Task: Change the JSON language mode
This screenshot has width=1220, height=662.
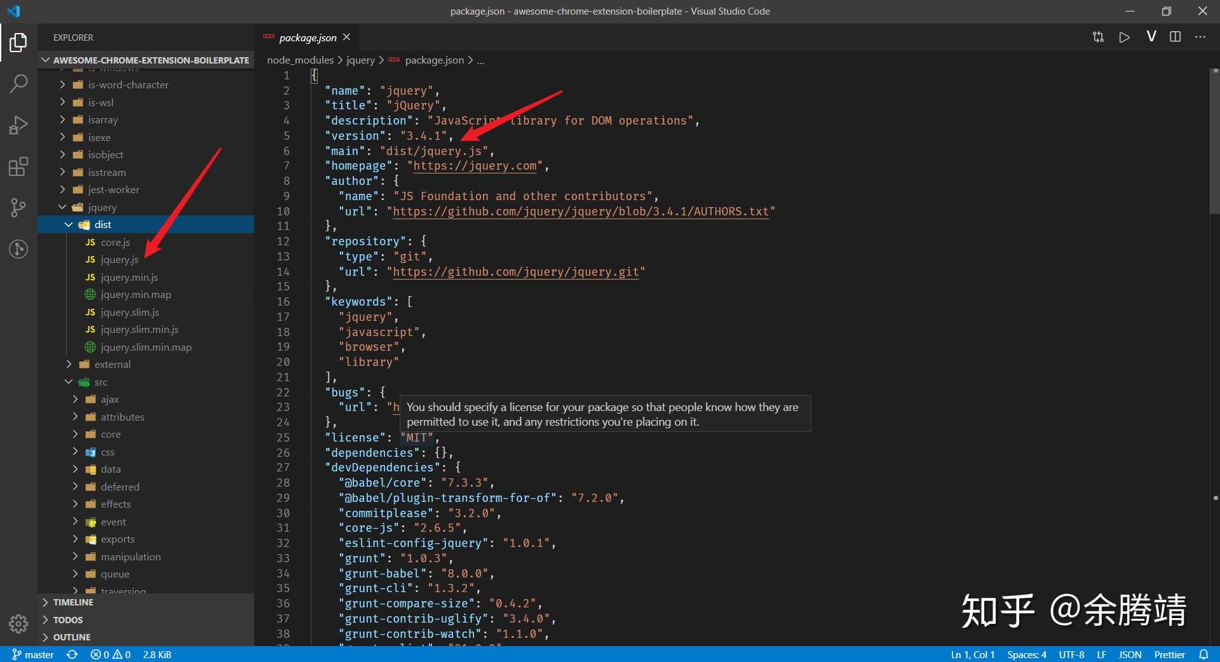Action: [1130, 654]
